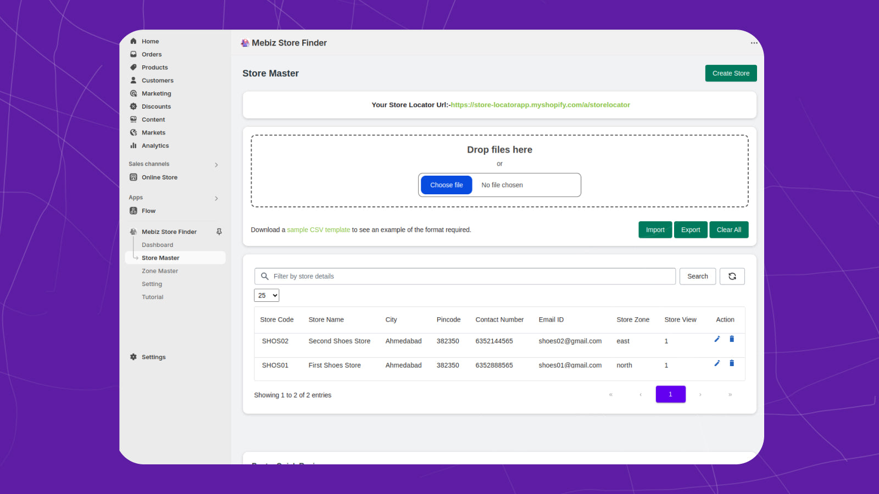Click Second Shoes Store name cell
879x494 pixels.
(x=340, y=341)
